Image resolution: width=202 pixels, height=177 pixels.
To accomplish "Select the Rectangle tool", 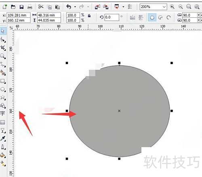I will tap(3, 81).
